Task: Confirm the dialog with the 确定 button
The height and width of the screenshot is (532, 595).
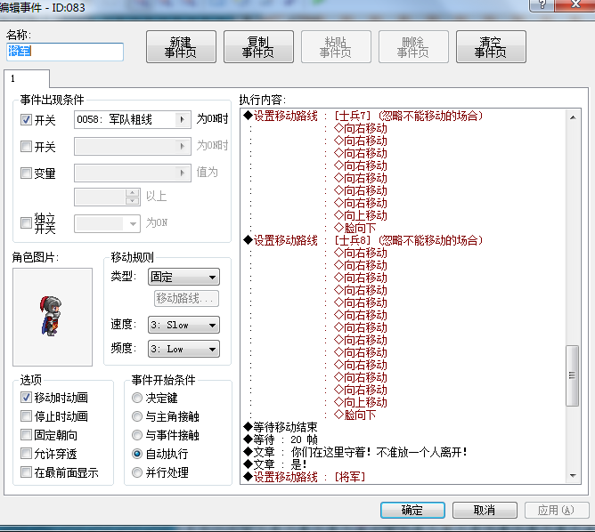Action: (412, 510)
